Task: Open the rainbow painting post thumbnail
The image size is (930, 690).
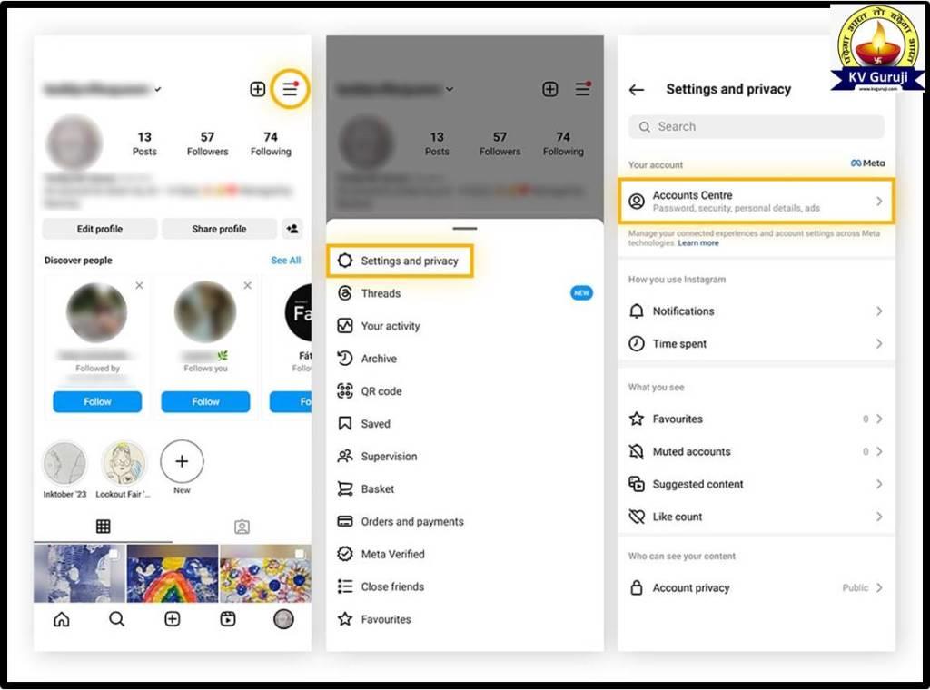Action: (173, 573)
